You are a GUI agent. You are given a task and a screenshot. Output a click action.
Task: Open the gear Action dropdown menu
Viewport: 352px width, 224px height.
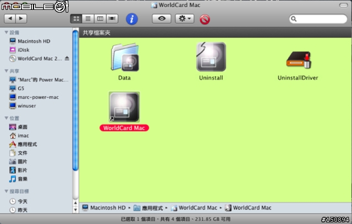point(185,19)
